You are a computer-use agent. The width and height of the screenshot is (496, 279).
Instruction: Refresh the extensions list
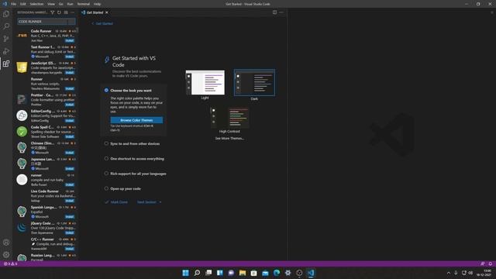click(59, 12)
